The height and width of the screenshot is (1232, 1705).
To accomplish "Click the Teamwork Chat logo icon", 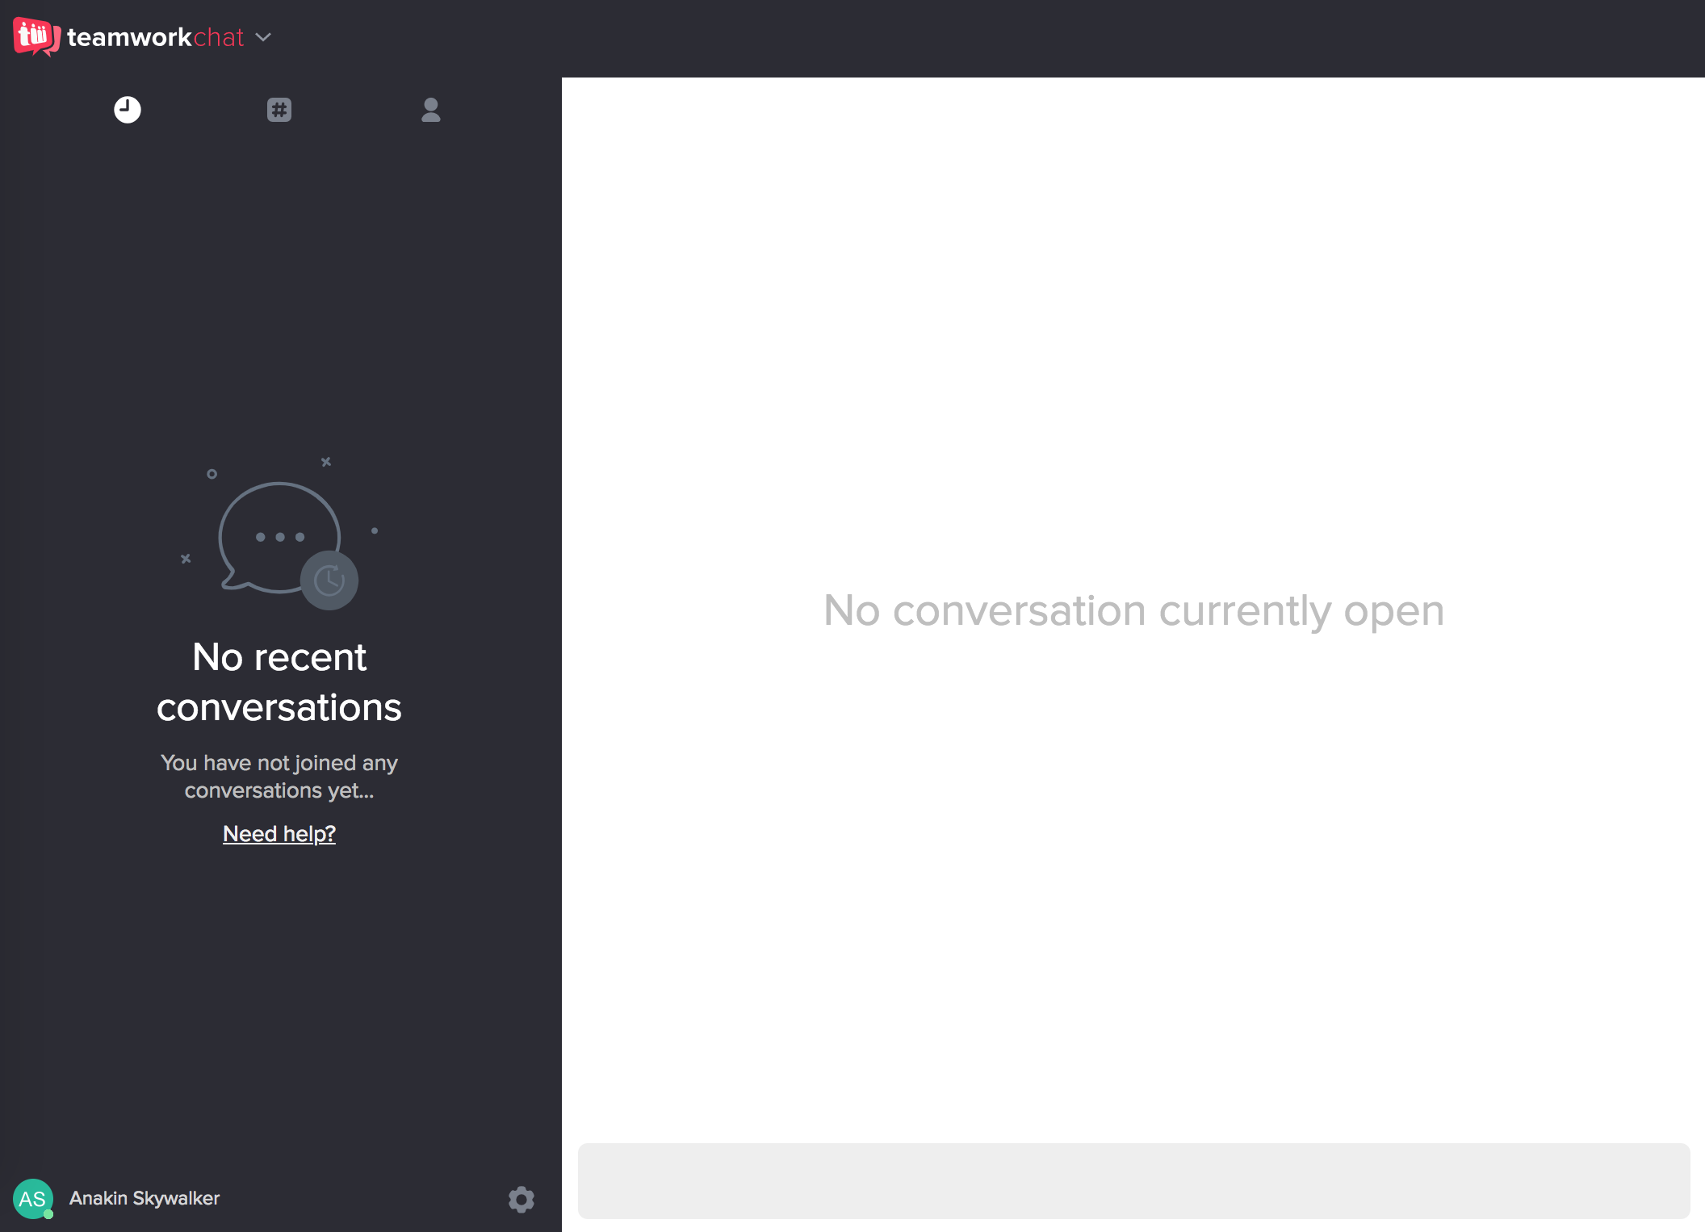I will point(36,36).
